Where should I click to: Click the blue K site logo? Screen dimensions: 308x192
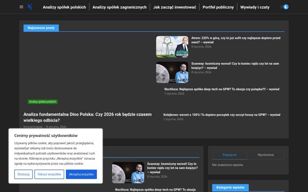(30, 7)
